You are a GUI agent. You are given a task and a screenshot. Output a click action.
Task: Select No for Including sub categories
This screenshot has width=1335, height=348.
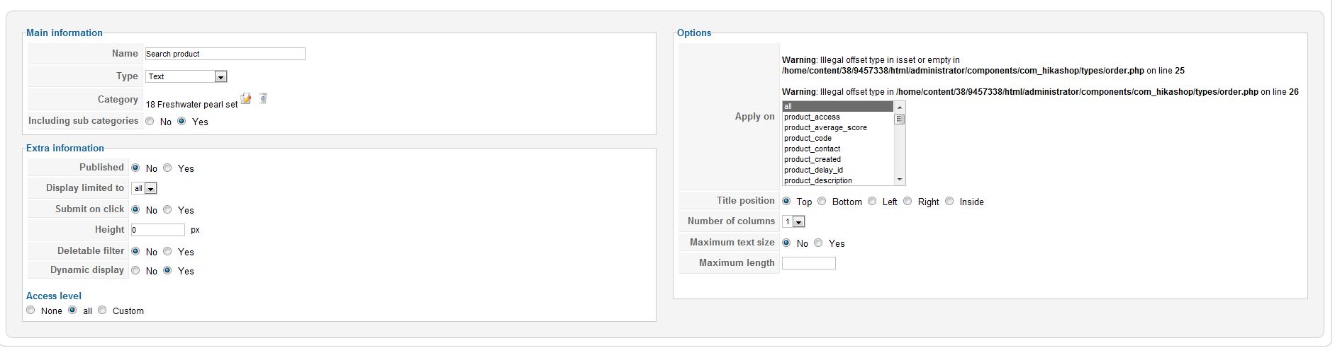(150, 122)
